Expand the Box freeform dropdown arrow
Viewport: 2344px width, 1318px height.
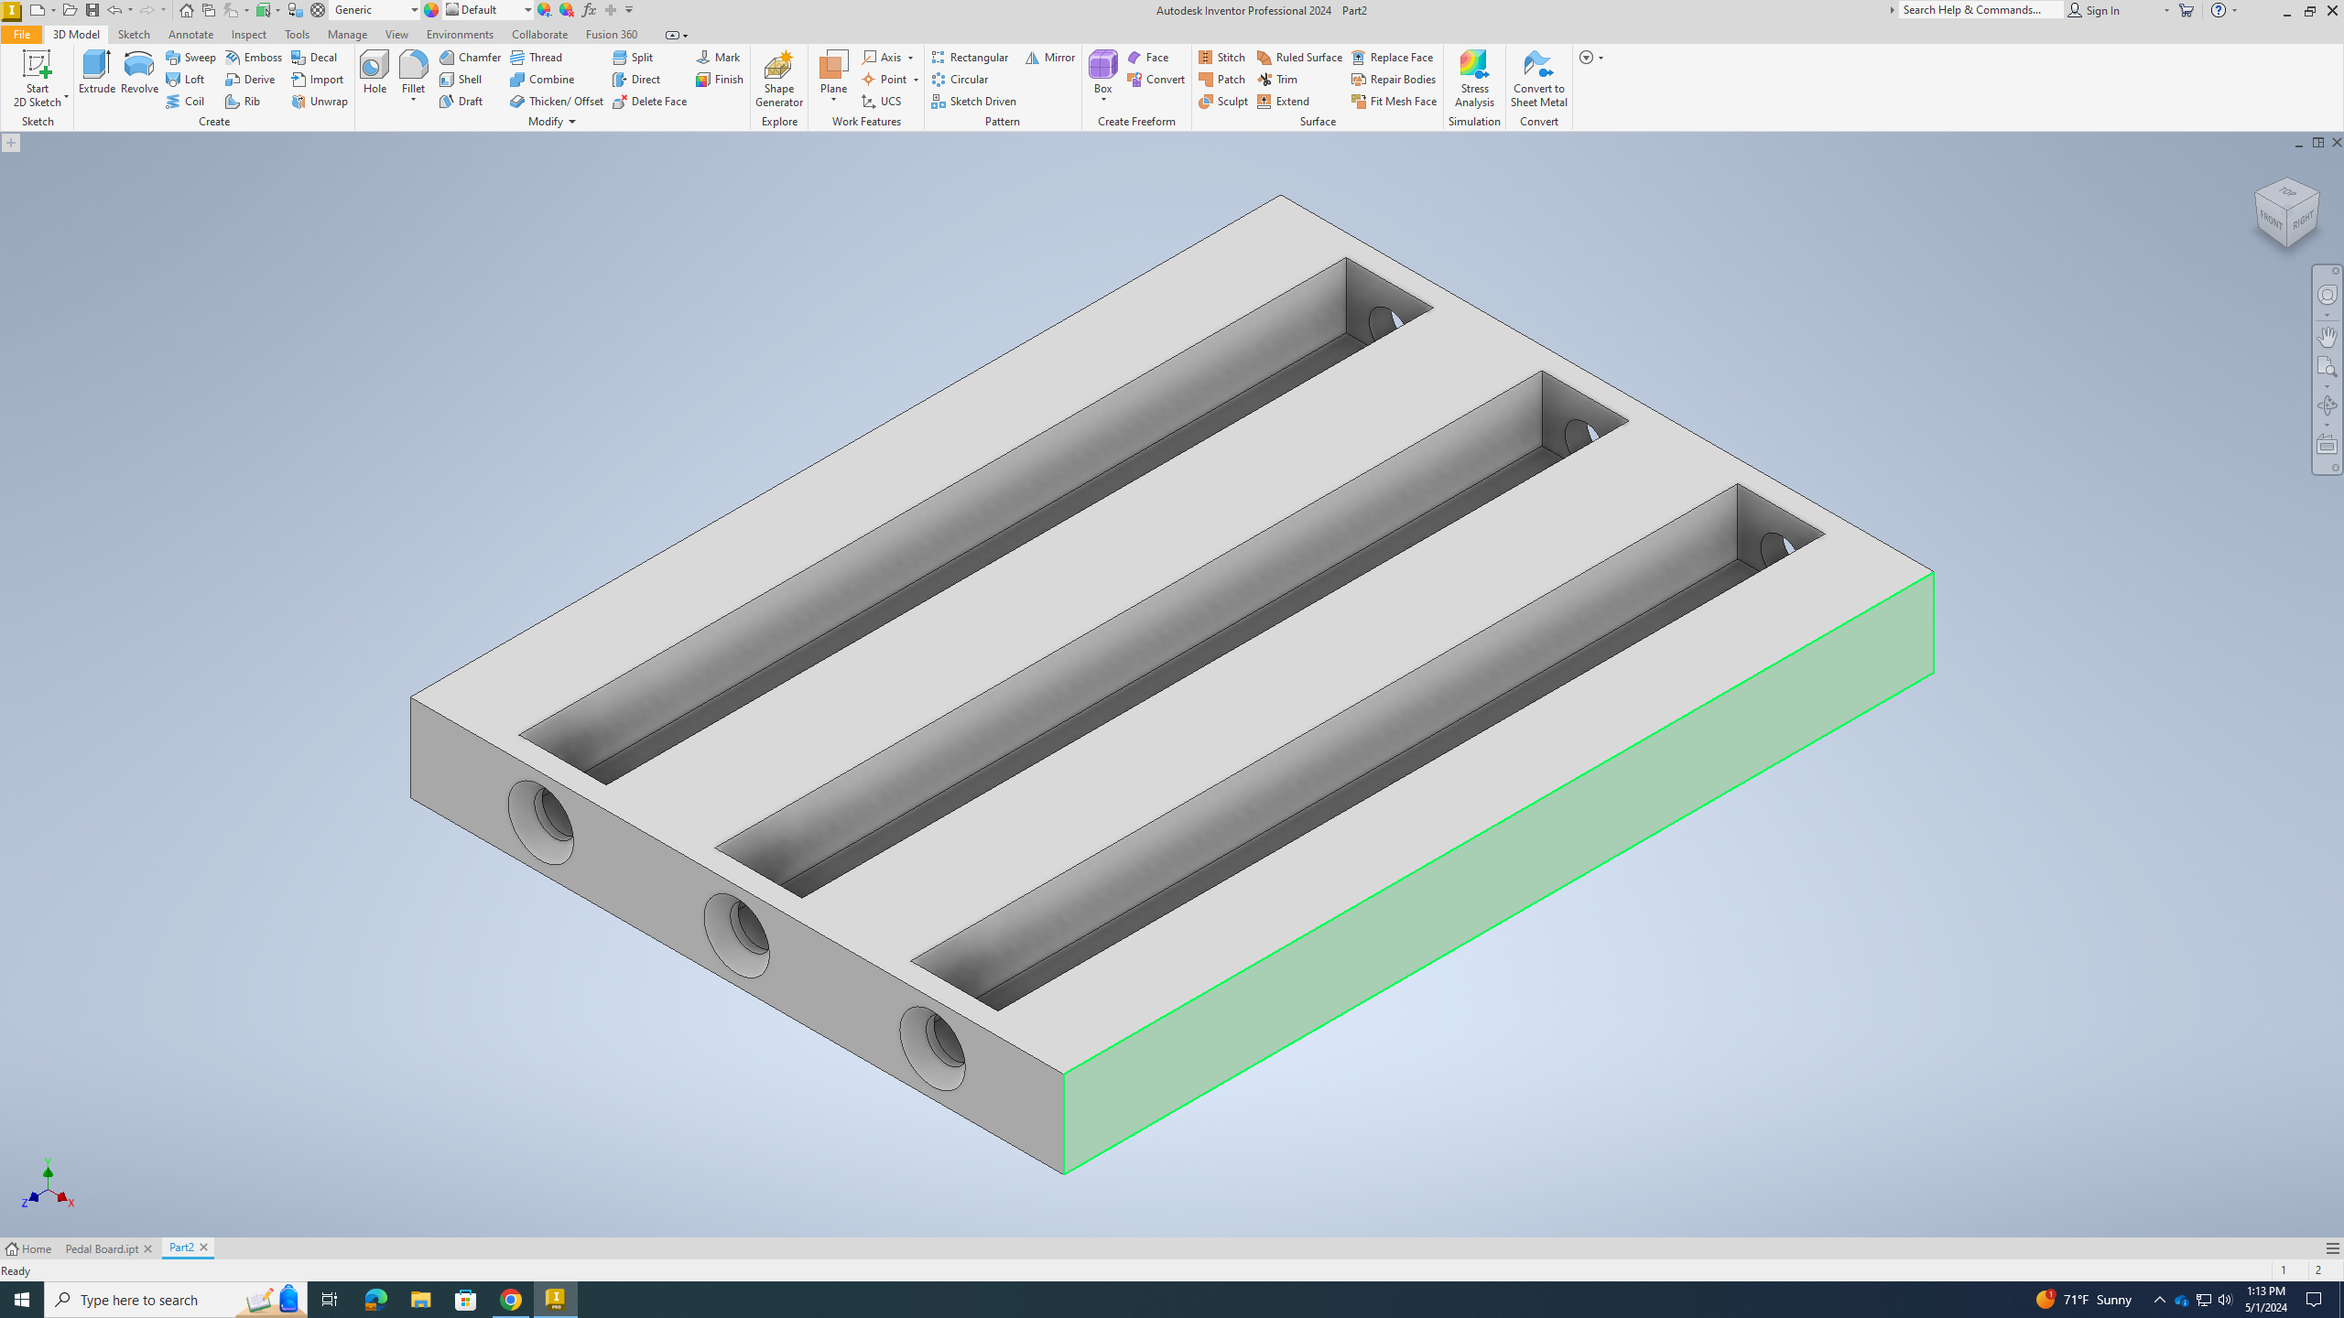(1102, 100)
